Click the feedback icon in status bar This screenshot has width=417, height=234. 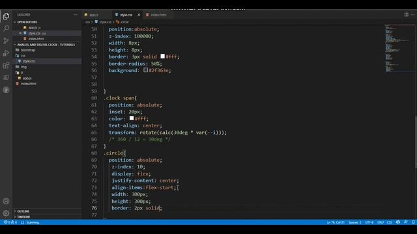(405, 222)
